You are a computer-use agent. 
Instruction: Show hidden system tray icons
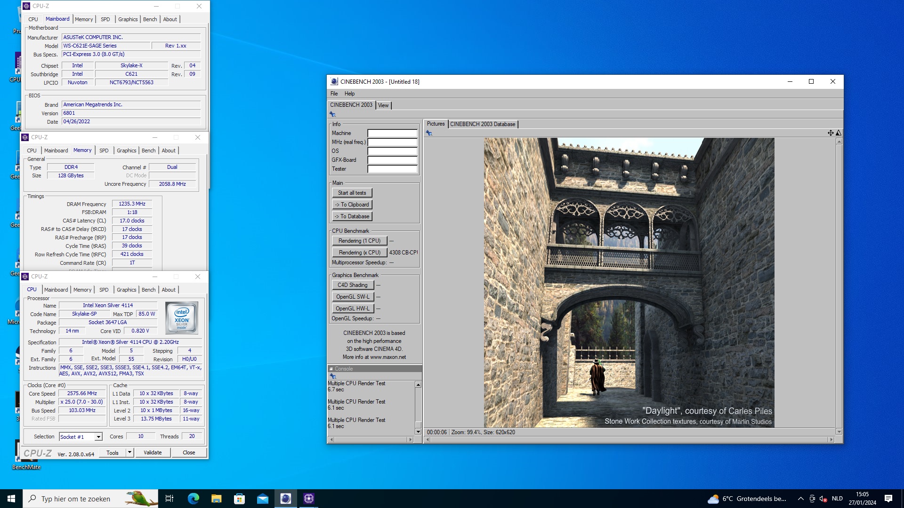tap(800, 499)
